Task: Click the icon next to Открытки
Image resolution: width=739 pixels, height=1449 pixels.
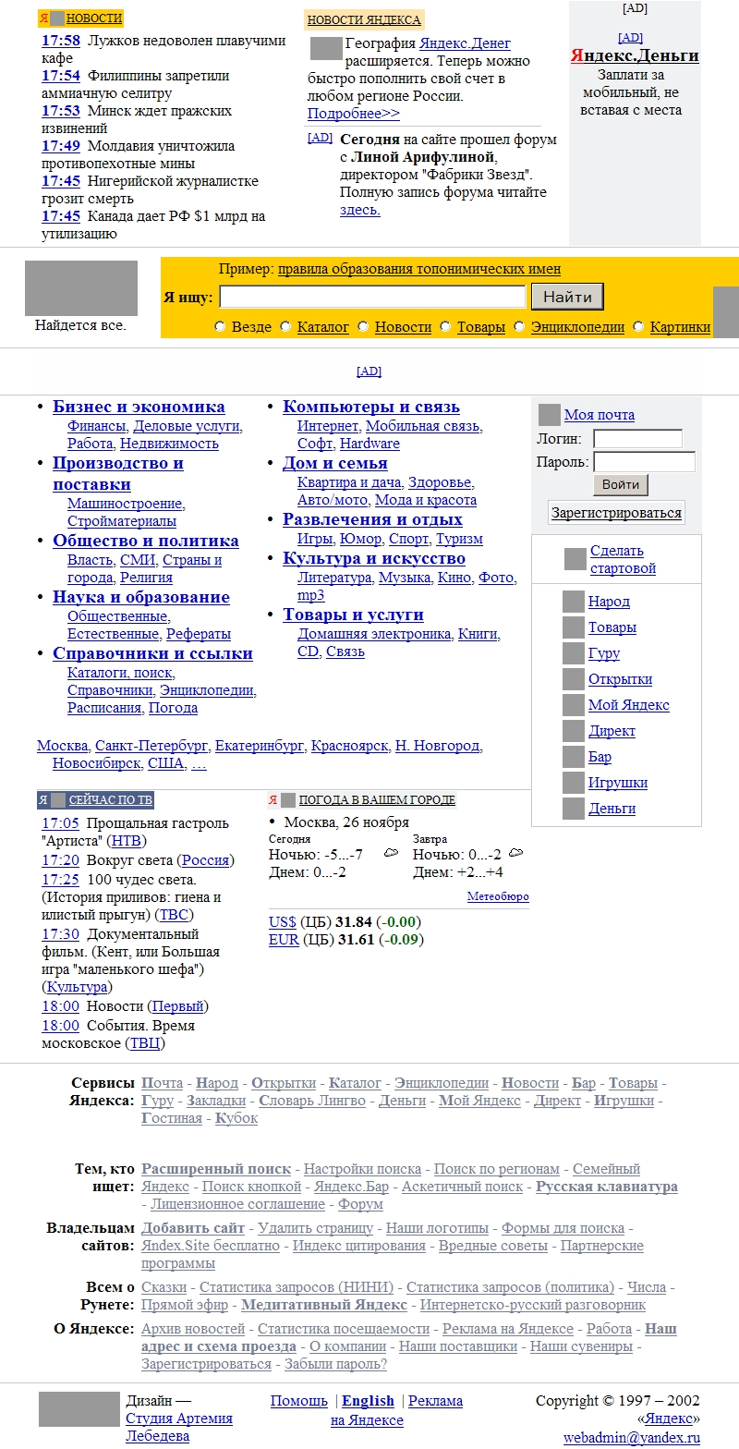Action: point(574,680)
